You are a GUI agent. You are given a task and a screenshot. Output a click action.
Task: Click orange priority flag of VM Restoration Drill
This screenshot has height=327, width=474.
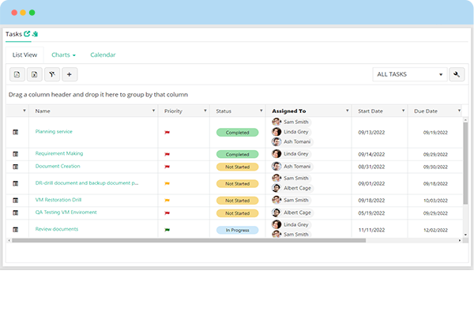(167, 201)
